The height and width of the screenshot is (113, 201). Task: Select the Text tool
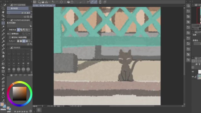pos(3,93)
